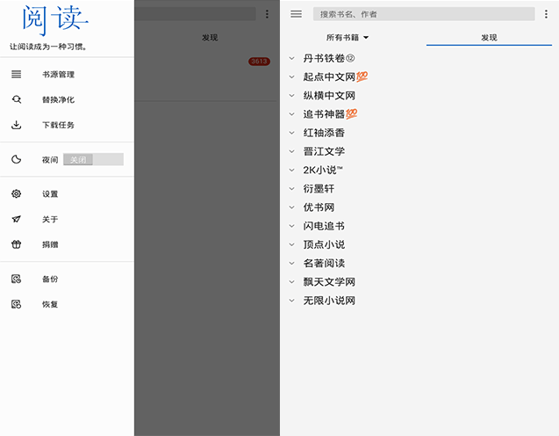Click the 让阅读成为一种习惯 slogan text
559x436 pixels.
48,47
